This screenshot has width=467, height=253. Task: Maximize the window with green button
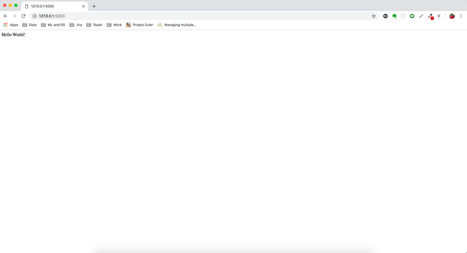coord(16,5)
